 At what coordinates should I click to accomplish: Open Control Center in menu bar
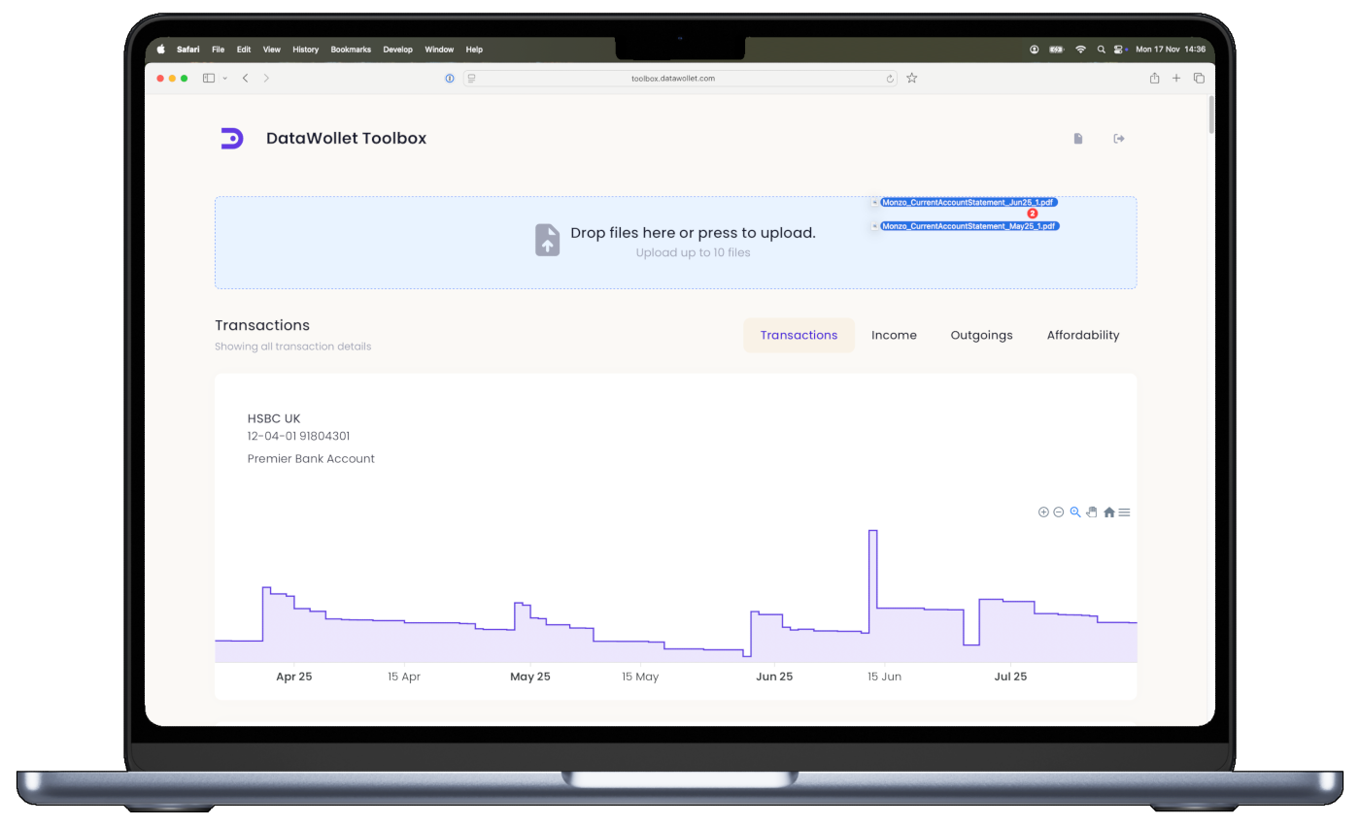[x=1120, y=50]
